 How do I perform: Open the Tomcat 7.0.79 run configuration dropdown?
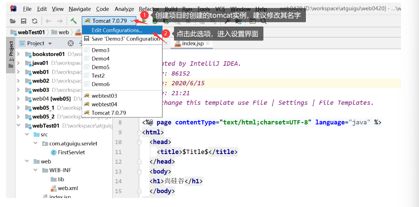click(x=109, y=21)
